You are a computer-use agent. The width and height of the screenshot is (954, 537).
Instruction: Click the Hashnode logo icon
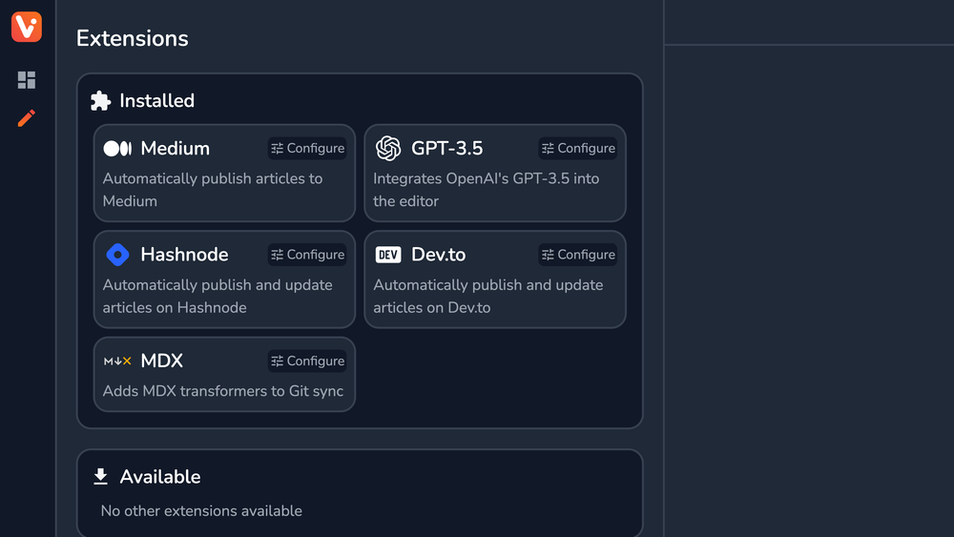(117, 255)
